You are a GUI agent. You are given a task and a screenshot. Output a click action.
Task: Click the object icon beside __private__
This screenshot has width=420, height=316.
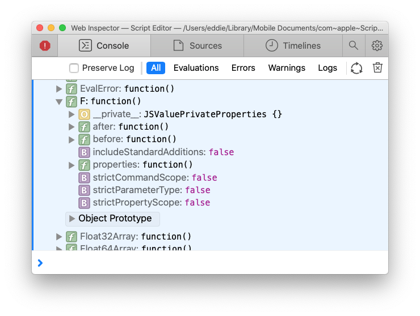[x=84, y=114]
